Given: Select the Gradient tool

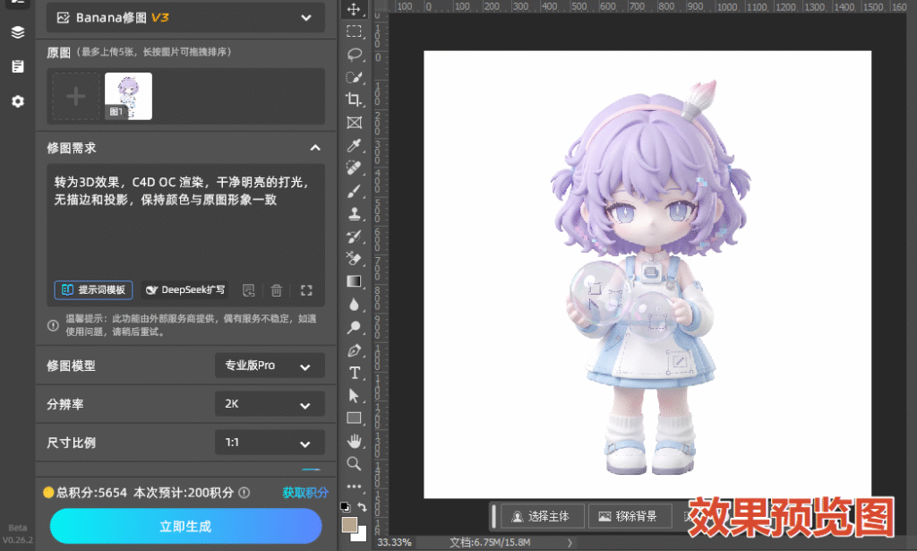Looking at the screenshot, I should click(354, 281).
